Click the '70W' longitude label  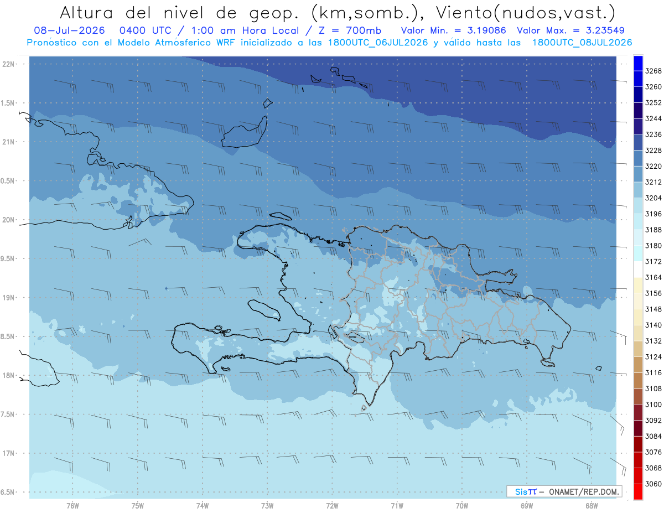click(462, 505)
